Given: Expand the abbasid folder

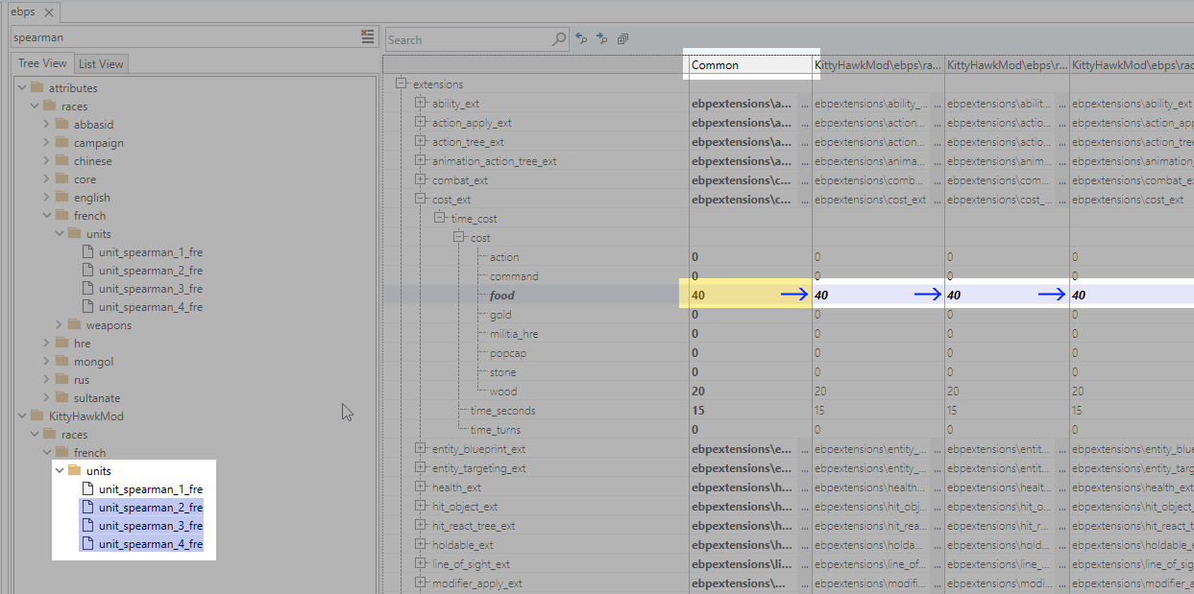Looking at the screenshot, I should (x=47, y=125).
